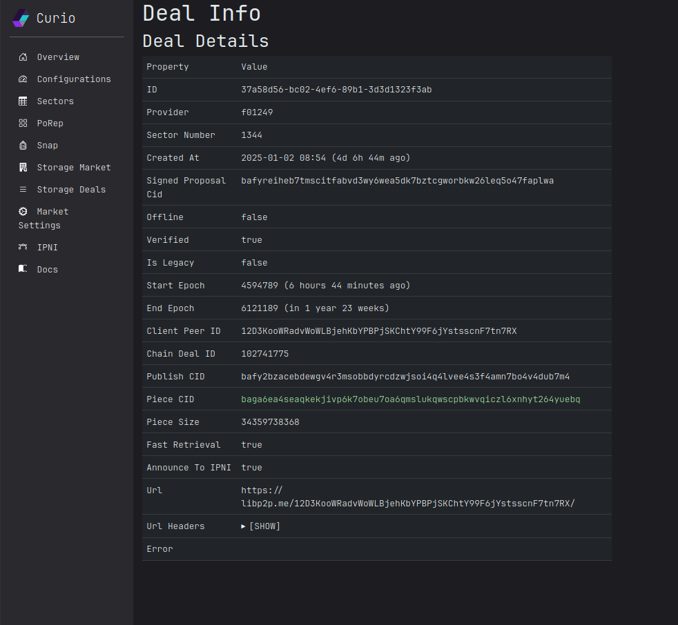678x625 pixels.
Task: Click the Client Peer ID value
Action: coord(378,331)
